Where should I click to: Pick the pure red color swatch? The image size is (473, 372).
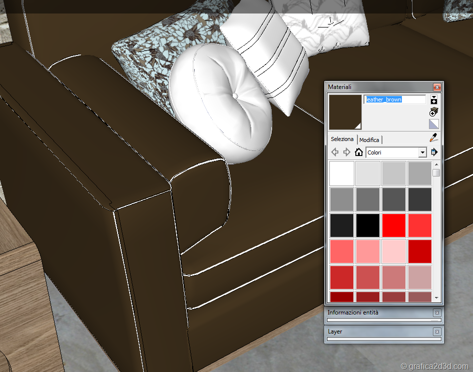tap(394, 225)
